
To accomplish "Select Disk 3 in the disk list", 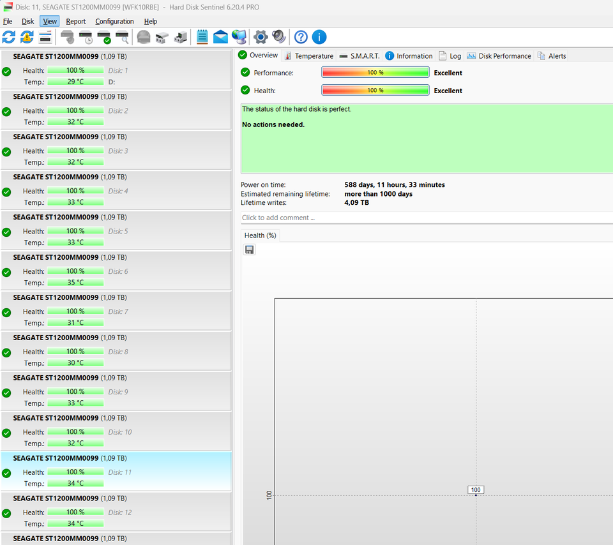I will tap(116, 151).
